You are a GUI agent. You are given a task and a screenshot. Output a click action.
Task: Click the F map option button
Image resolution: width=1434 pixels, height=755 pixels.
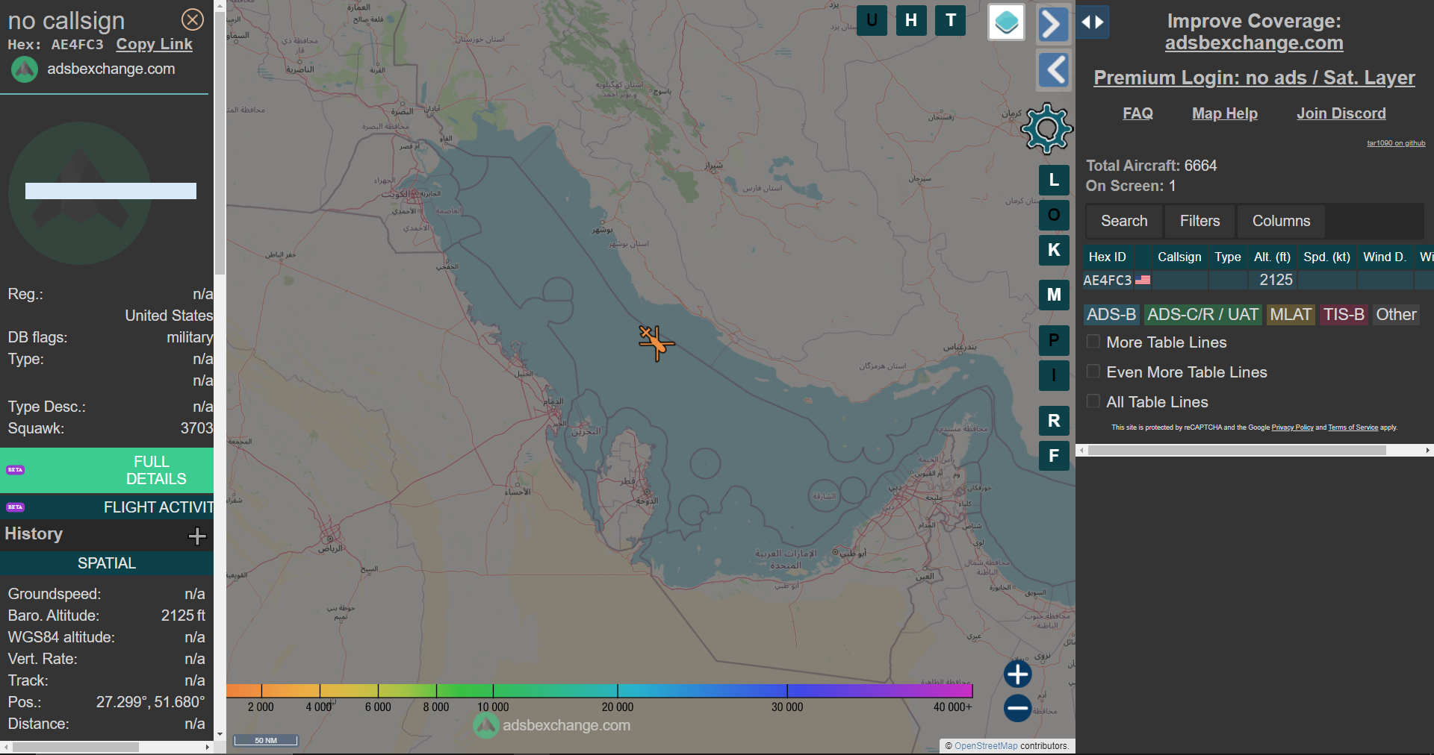point(1054,456)
